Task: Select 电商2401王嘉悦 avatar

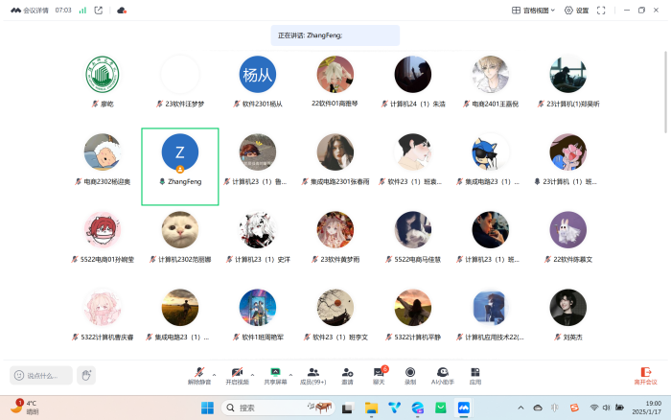Action: tap(491, 75)
